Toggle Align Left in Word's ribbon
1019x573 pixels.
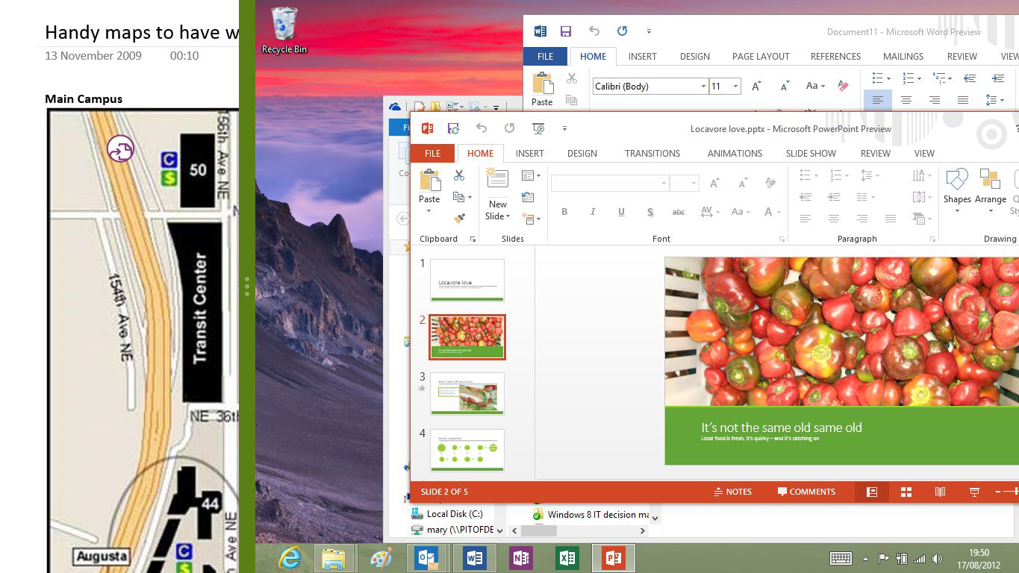[x=878, y=100]
